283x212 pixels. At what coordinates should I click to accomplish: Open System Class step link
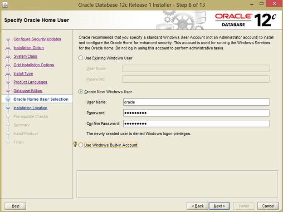pos(25,56)
